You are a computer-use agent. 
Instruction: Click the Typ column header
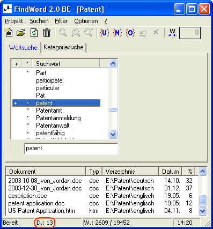point(94,172)
